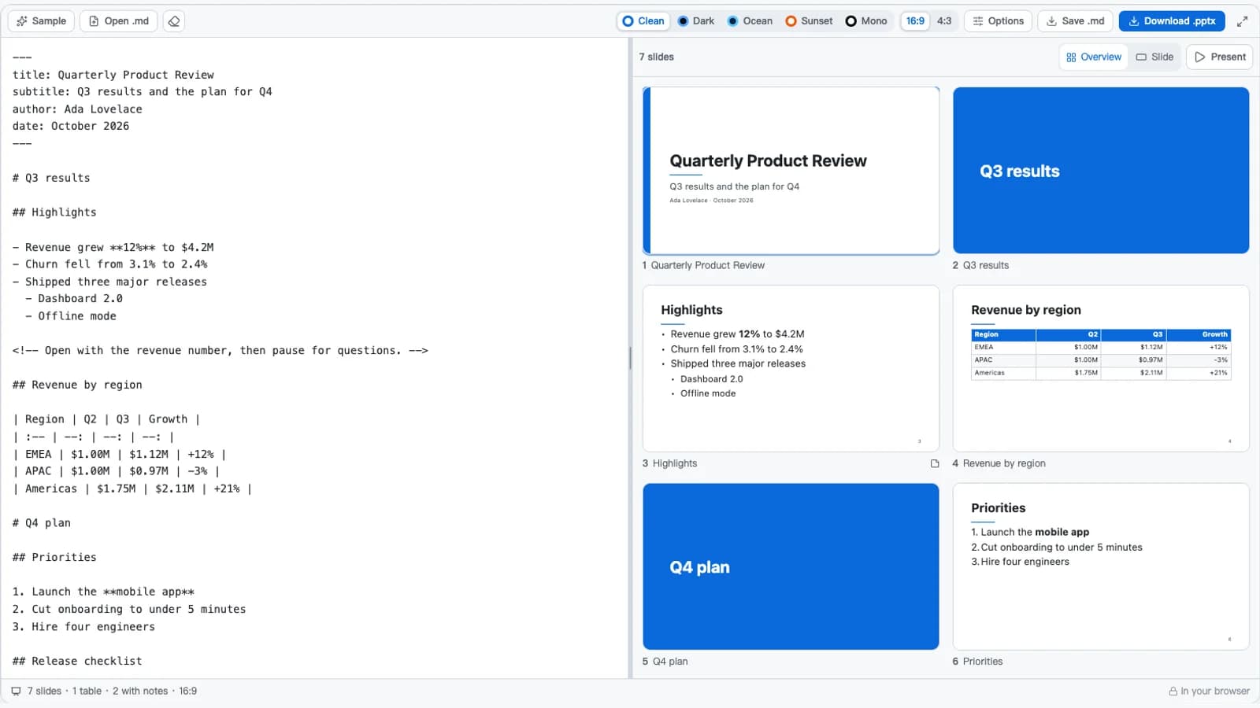Click the 'date: October 2026' editor line
The width and height of the screenshot is (1260, 708).
coord(71,126)
